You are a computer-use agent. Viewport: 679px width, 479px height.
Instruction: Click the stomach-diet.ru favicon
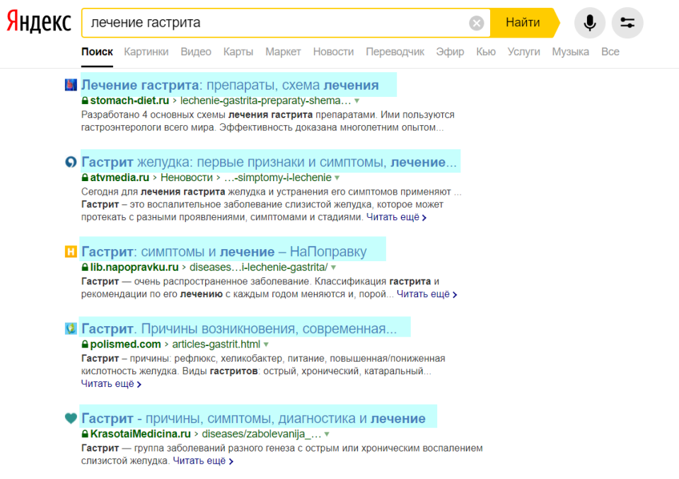pos(71,85)
